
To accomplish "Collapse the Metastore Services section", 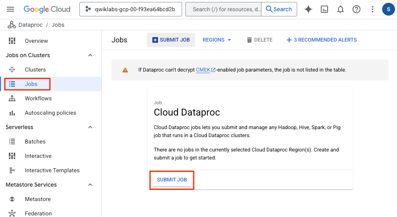I will (90, 185).
